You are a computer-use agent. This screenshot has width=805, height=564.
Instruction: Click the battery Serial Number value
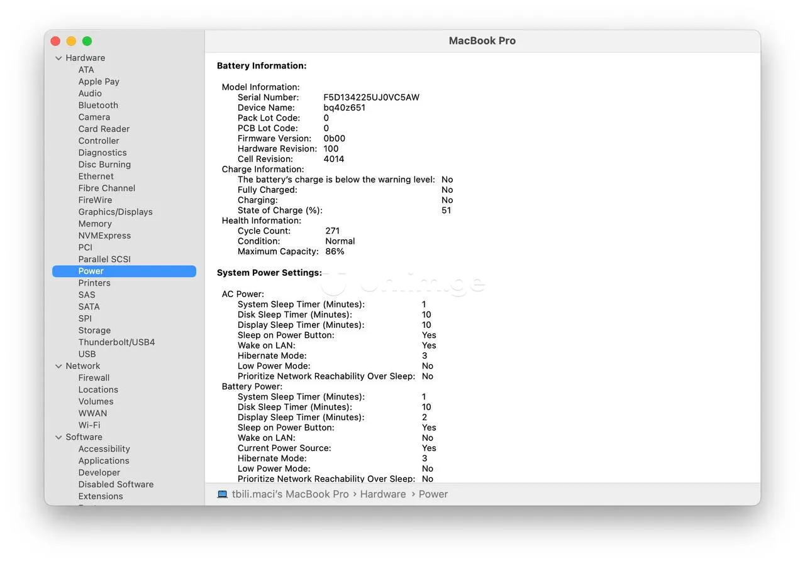click(371, 97)
